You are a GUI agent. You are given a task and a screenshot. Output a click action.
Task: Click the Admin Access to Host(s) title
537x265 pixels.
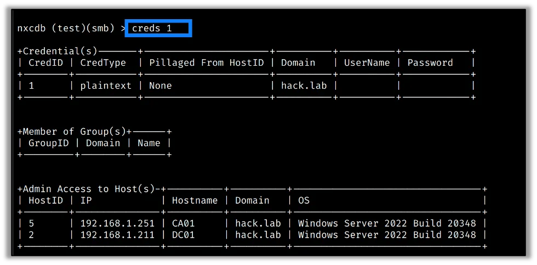point(89,189)
